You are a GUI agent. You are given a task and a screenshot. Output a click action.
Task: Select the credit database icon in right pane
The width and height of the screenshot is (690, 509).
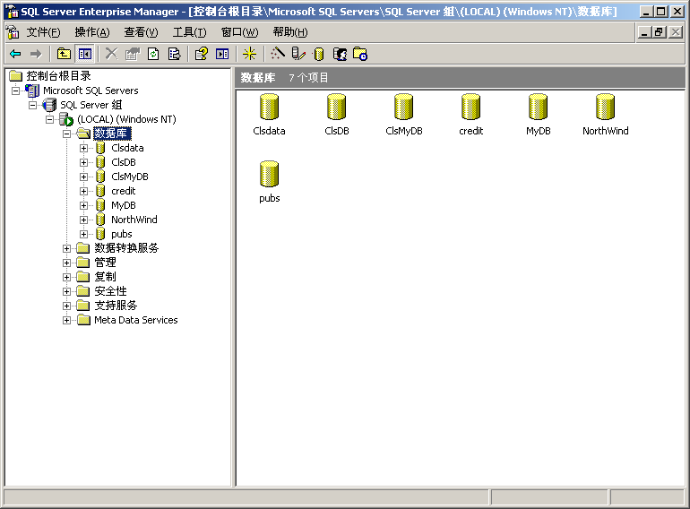(470, 107)
